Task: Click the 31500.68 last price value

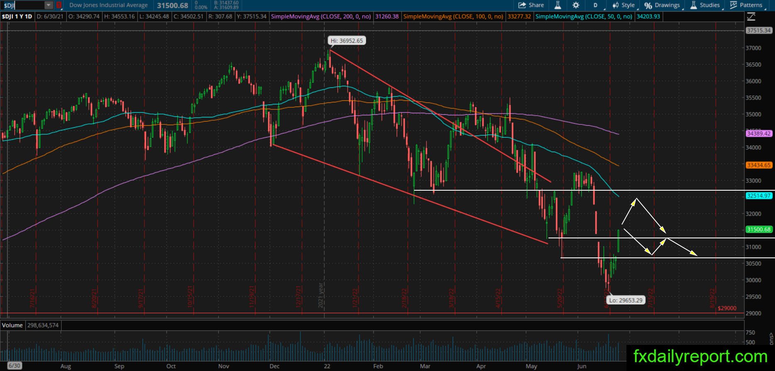Action: coord(173,5)
